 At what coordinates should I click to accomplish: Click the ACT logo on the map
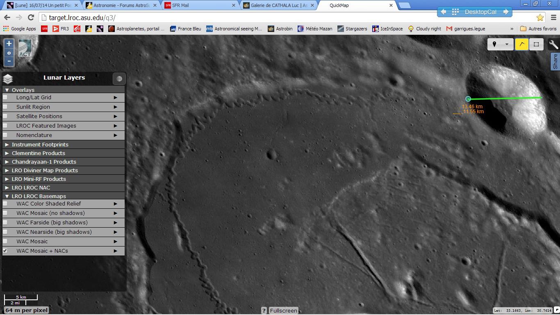pyautogui.click(x=25, y=48)
